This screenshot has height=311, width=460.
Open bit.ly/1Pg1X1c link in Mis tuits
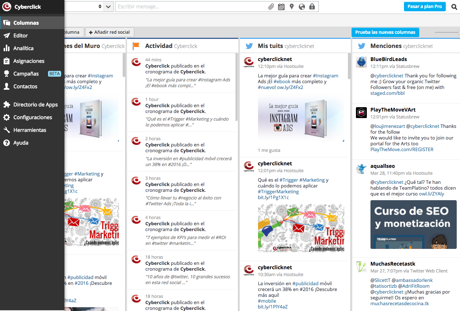click(x=273, y=197)
